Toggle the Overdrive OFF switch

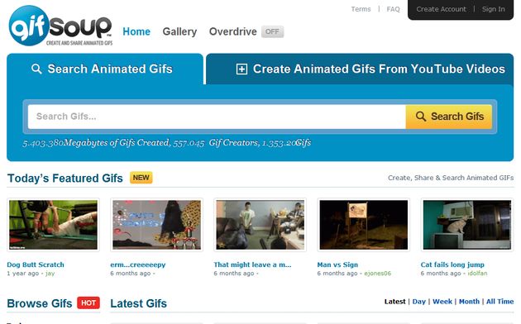tap(272, 31)
